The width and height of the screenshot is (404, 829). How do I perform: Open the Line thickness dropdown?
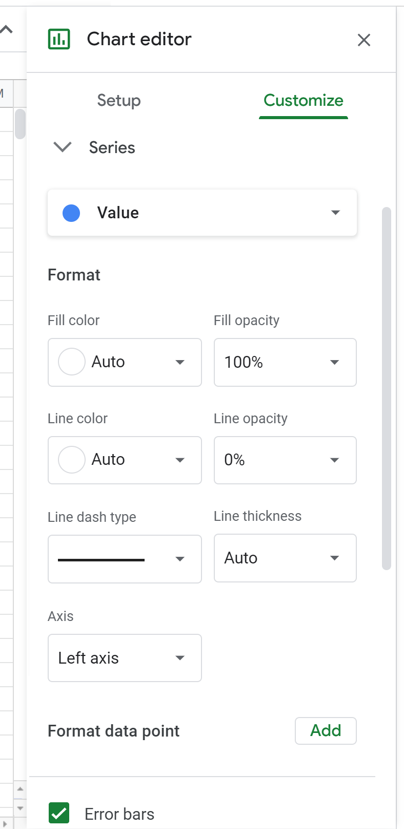coord(285,558)
